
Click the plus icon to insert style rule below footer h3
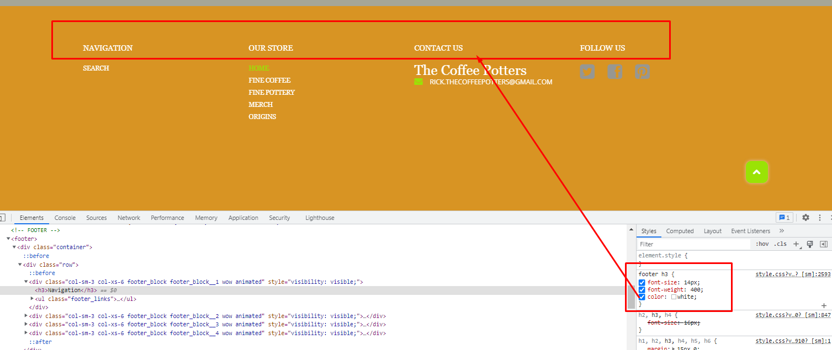pyautogui.click(x=824, y=305)
